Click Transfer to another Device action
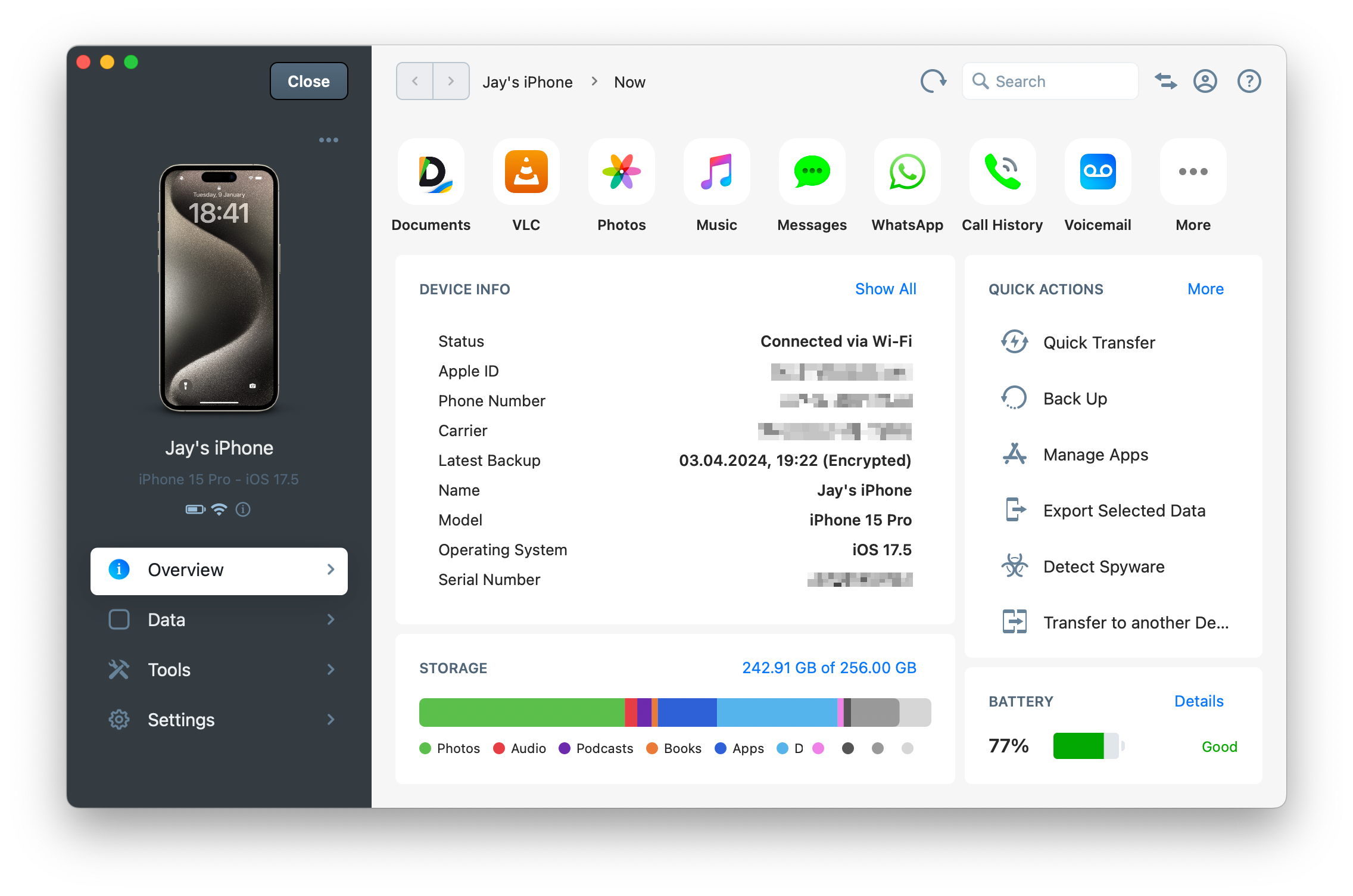The width and height of the screenshot is (1353, 896). 1115,623
